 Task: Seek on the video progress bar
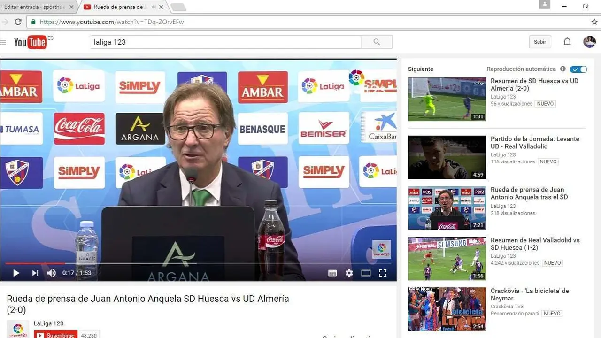(x=198, y=263)
